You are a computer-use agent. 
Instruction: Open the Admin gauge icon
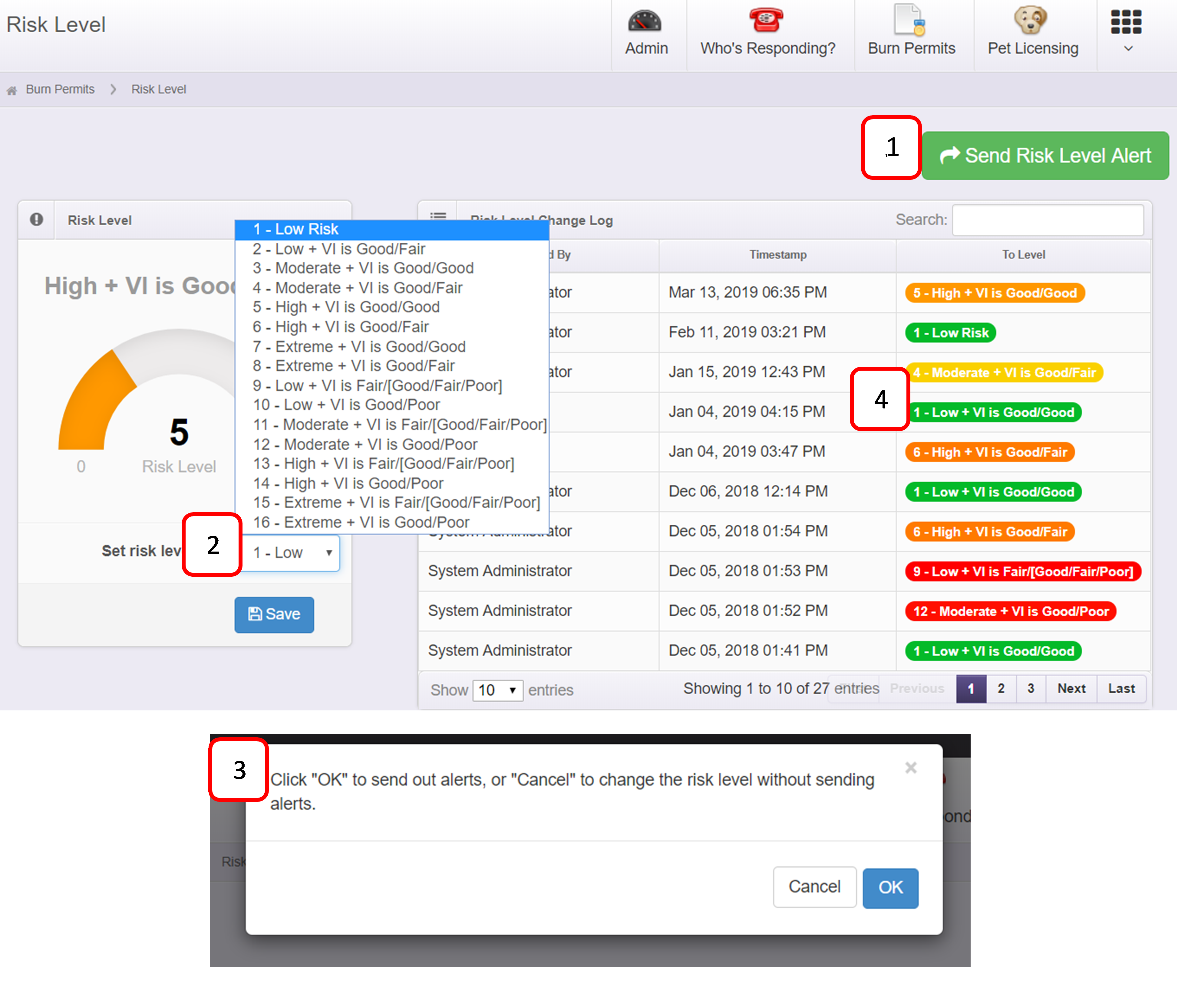coord(645,21)
